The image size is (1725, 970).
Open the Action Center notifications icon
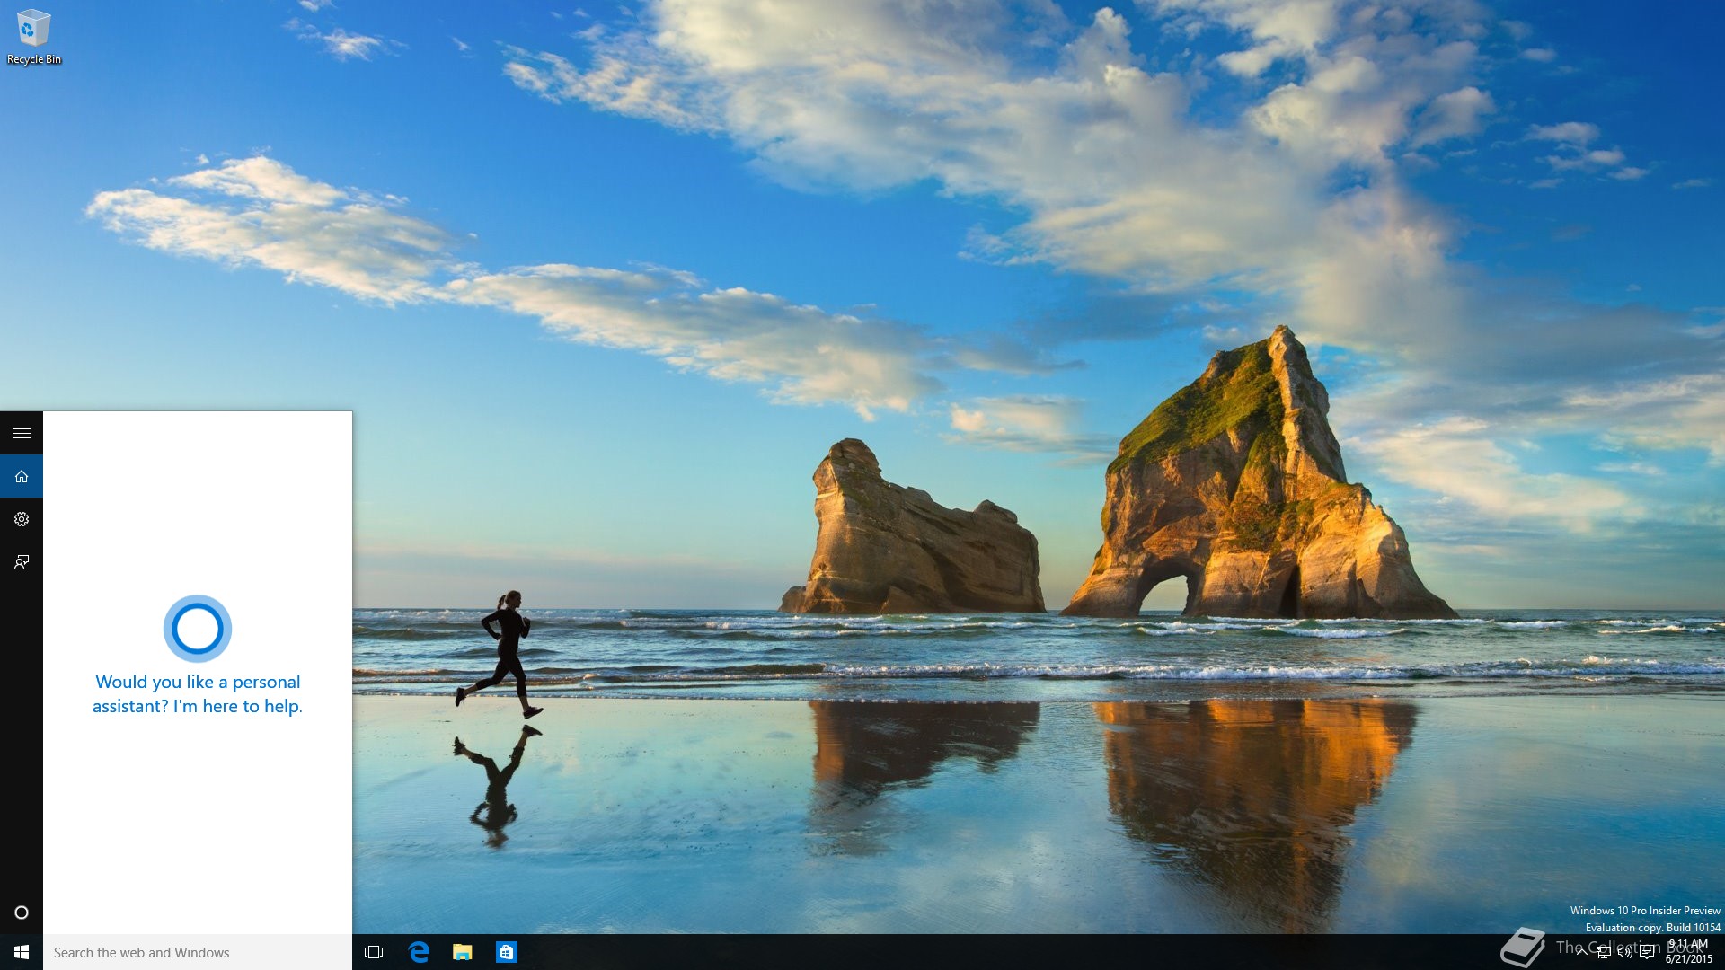pyautogui.click(x=1647, y=952)
